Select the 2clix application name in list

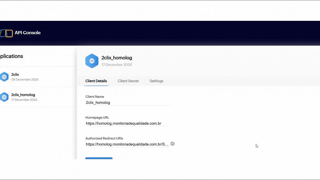(x=15, y=74)
